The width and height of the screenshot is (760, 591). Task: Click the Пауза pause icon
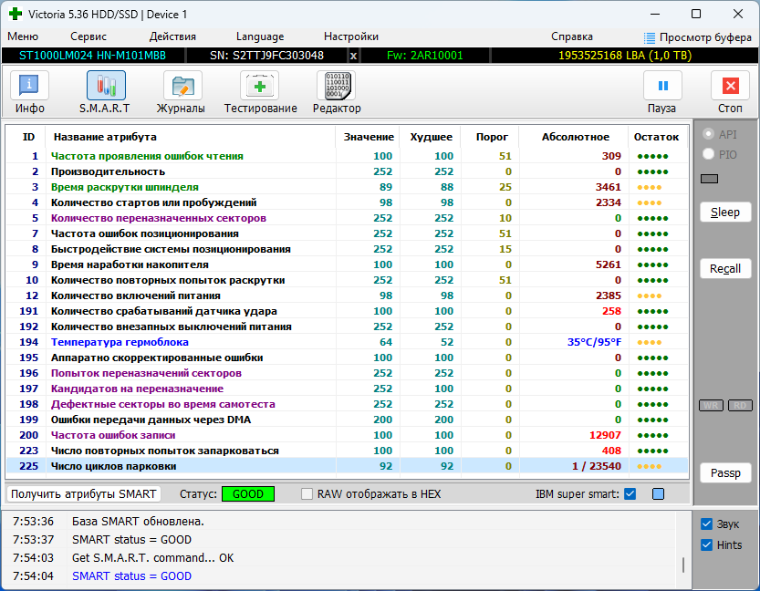coord(662,87)
